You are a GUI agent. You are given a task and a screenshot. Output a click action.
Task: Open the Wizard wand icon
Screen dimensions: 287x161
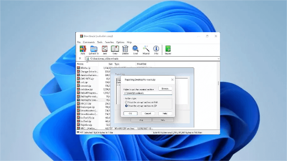[146, 49]
